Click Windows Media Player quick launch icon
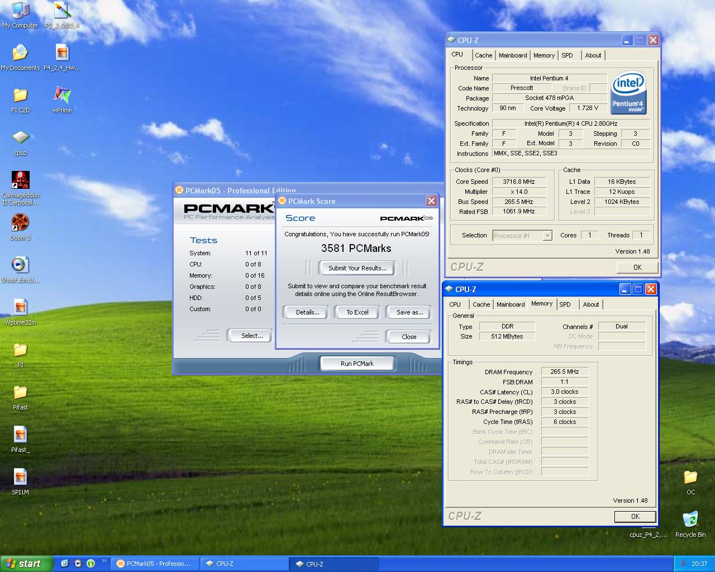 pos(78,564)
